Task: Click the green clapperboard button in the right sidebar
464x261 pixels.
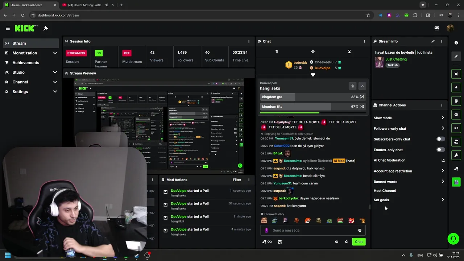Action: point(456,182)
